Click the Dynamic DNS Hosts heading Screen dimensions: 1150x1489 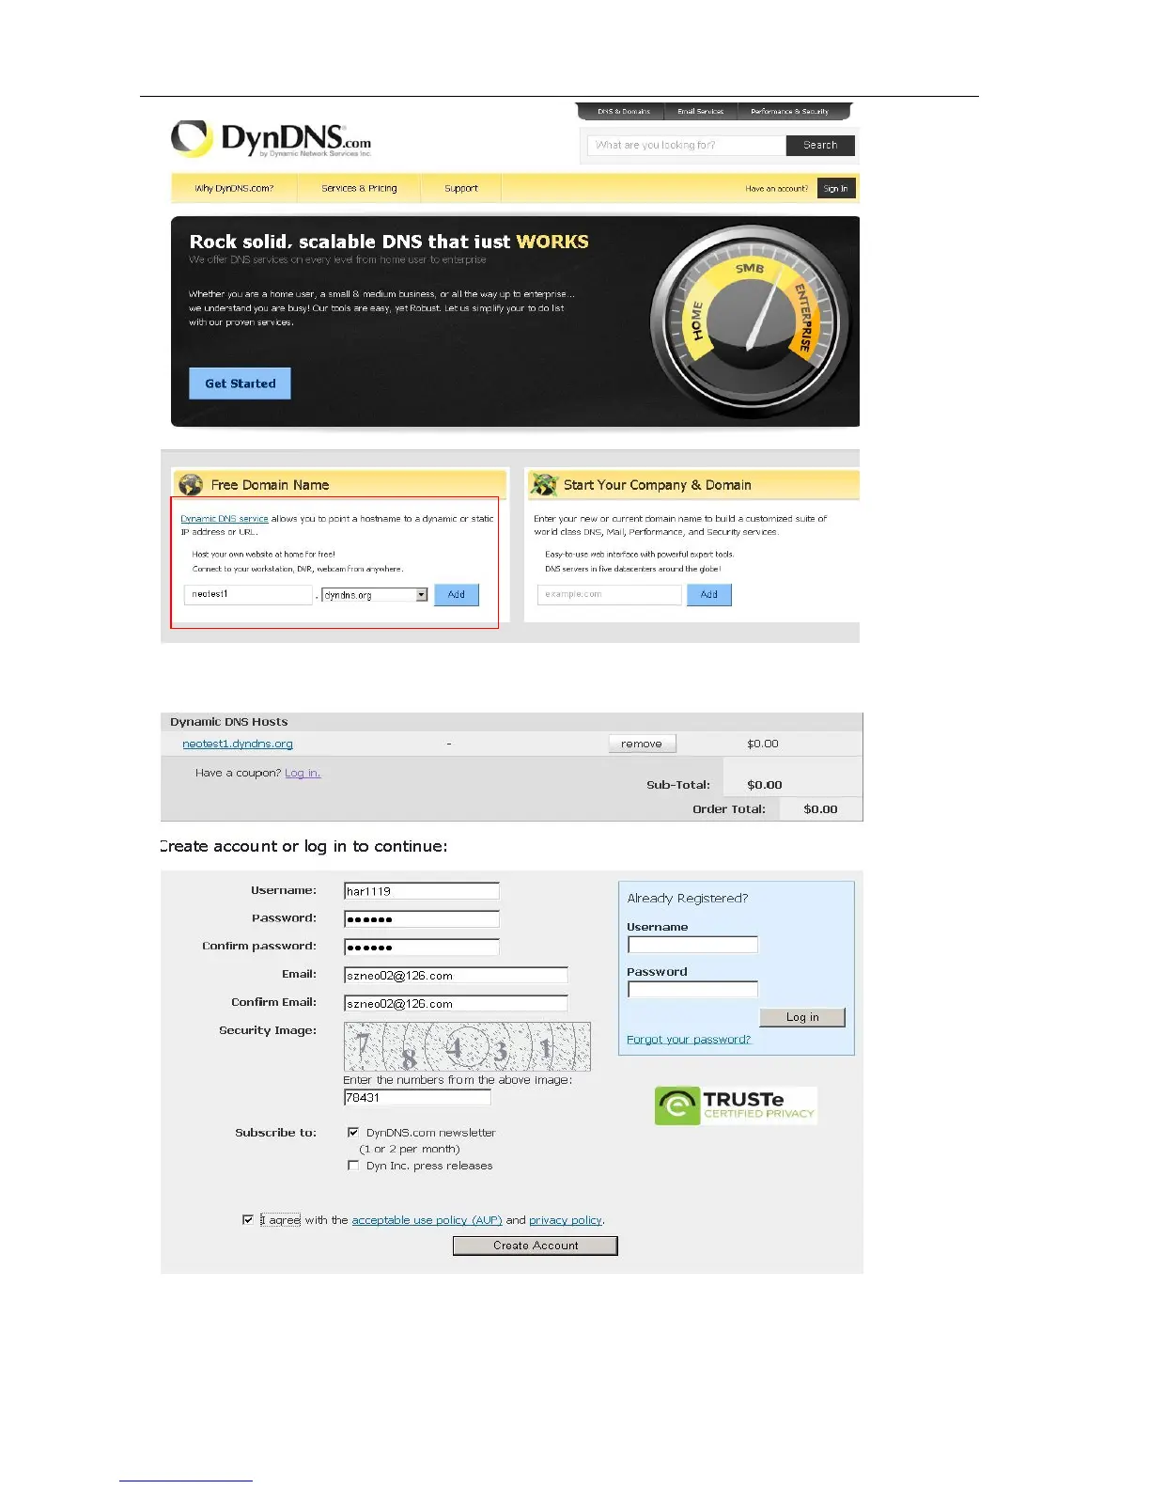[x=229, y=722]
